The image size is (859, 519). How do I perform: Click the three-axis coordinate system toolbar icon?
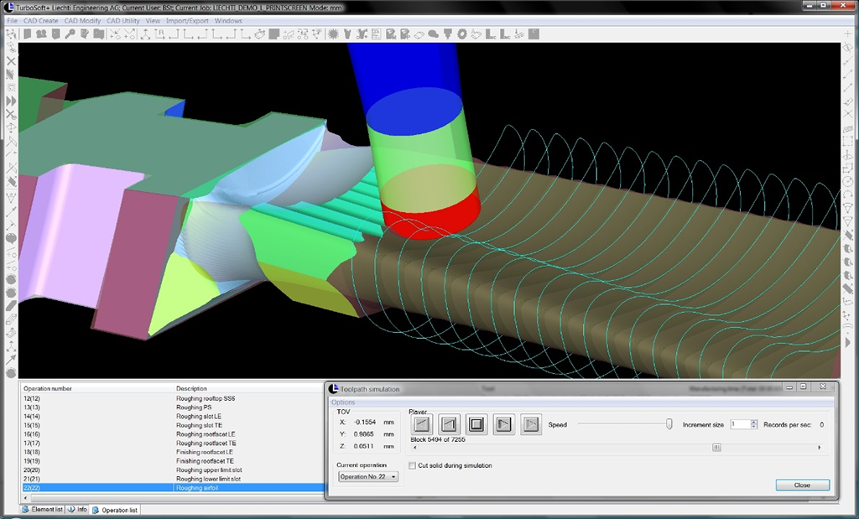(x=146, y=34)
